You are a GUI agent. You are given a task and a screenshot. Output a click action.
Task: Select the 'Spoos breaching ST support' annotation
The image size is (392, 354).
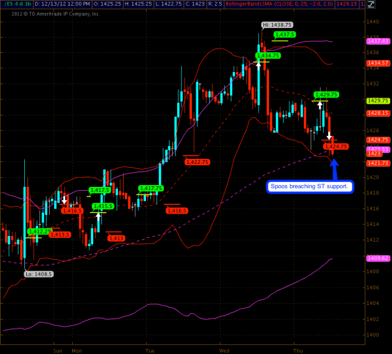(309, 186)
